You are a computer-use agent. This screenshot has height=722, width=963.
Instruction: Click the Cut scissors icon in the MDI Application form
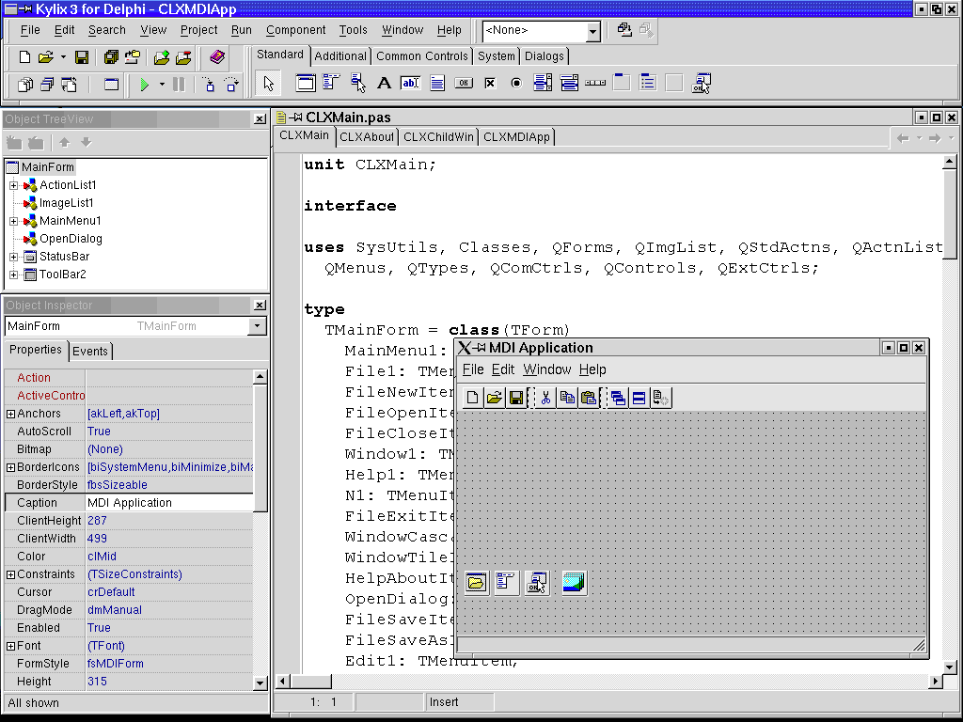(x=545, y=398)
